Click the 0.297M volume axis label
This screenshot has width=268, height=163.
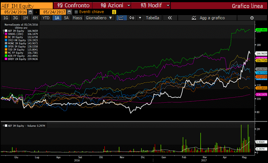click(260, 149)
